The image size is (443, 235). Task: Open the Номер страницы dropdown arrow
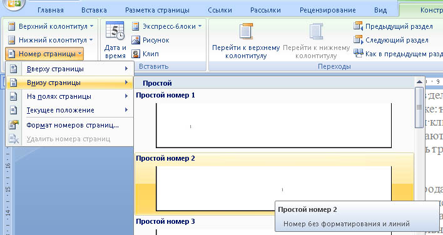point(80,54)
